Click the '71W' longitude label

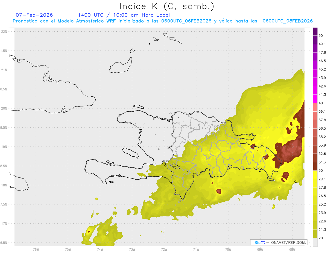pyautogui.click(x=196, y=249)
